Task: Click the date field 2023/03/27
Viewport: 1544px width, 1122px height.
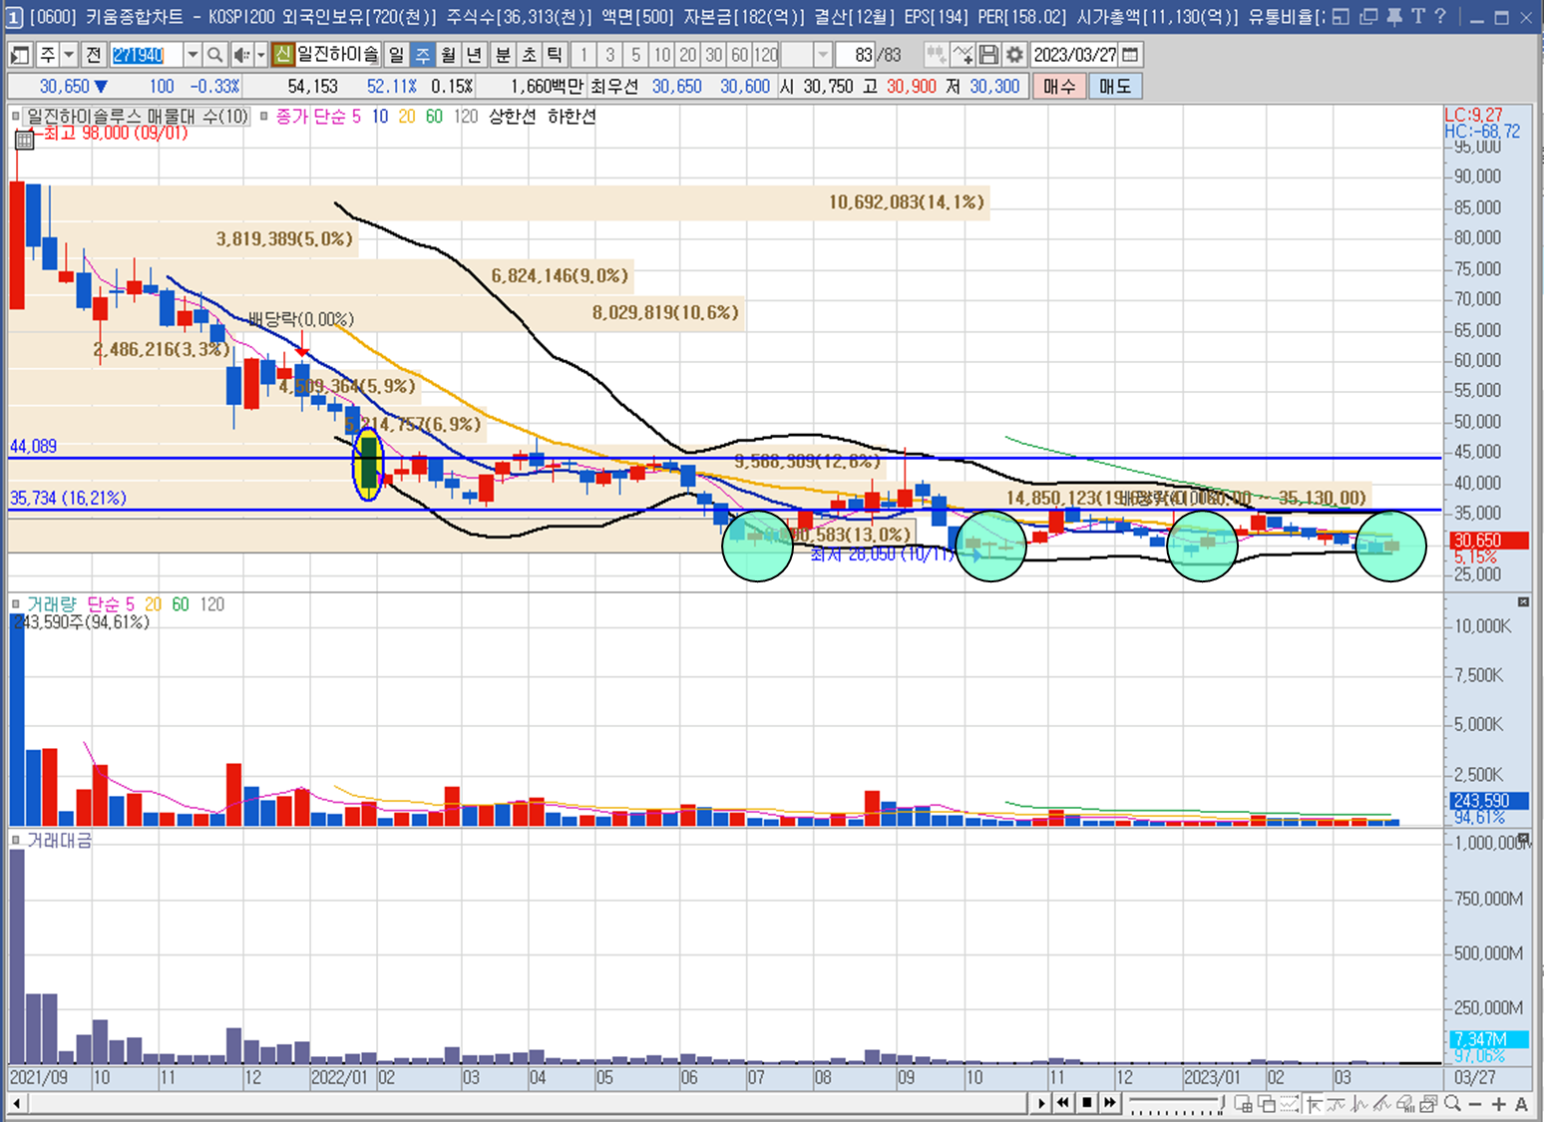Action: point(1075,55)
